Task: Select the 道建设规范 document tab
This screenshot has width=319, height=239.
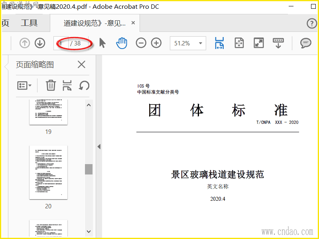Action: [95, 23]
